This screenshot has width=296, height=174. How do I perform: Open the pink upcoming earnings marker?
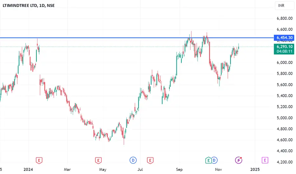265,160
